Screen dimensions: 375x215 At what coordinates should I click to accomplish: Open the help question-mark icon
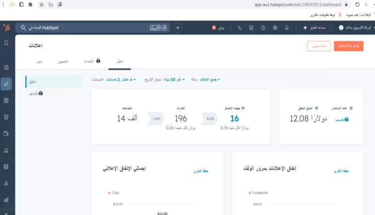[x=263, y=28]
